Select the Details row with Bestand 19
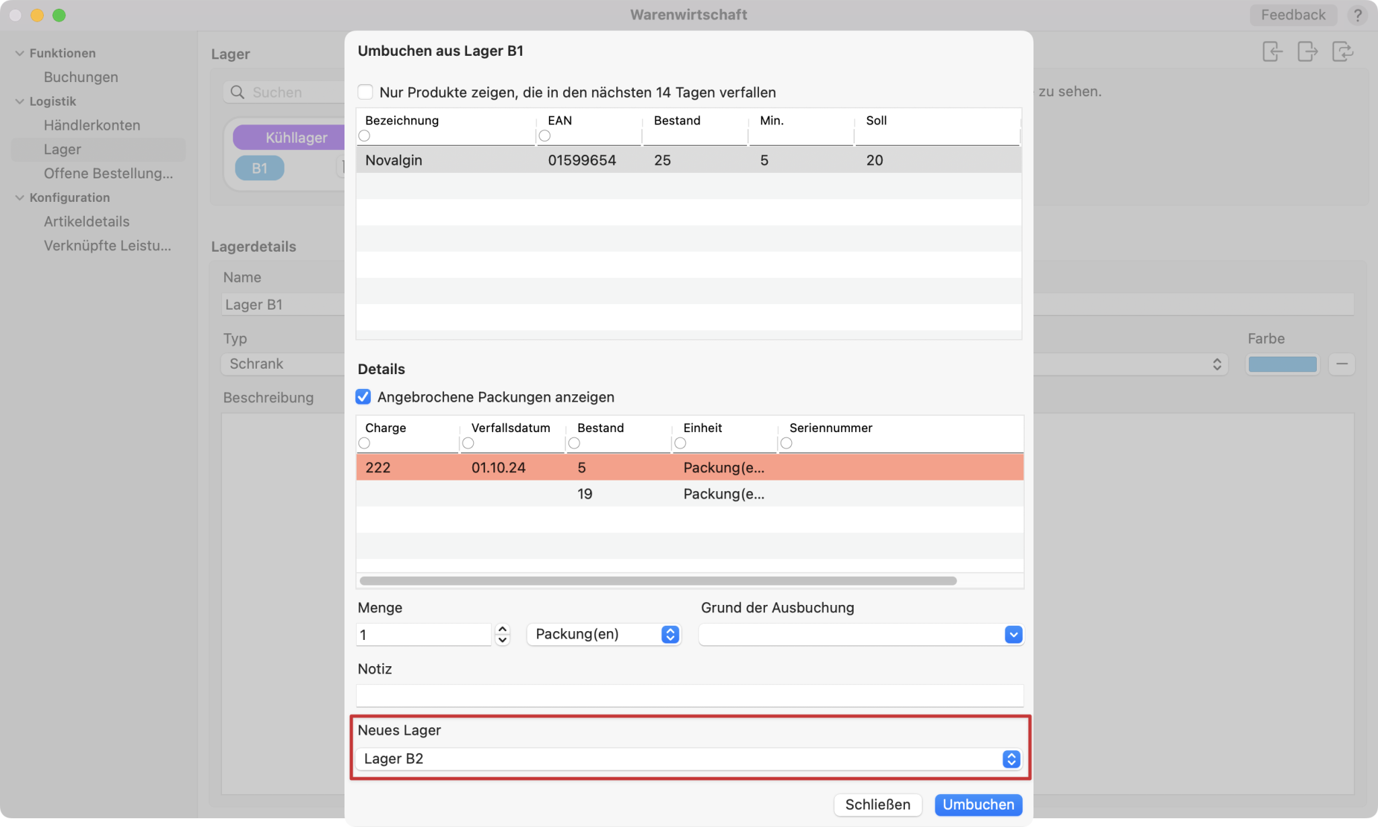Viewport: 1378px width, 827px height. coord(690,494)
